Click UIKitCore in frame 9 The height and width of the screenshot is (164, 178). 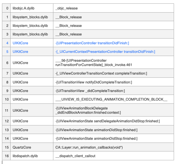pos(20,91)
